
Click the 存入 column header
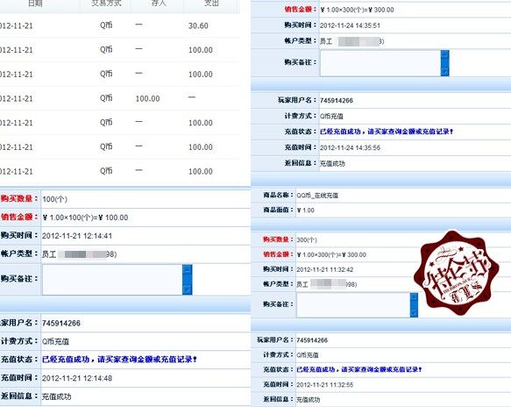(159, 4)
